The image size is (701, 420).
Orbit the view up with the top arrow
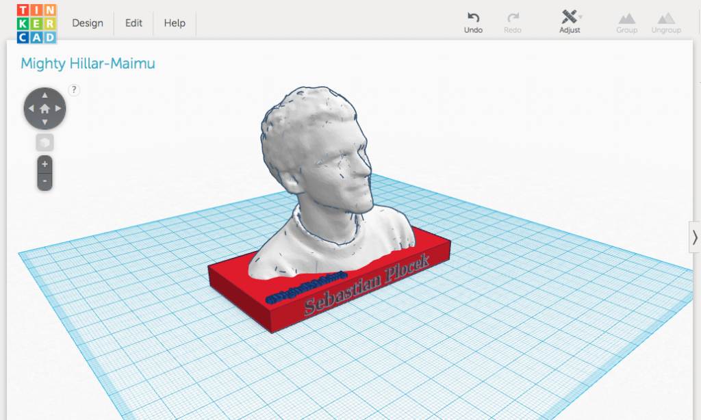point(44,94)
